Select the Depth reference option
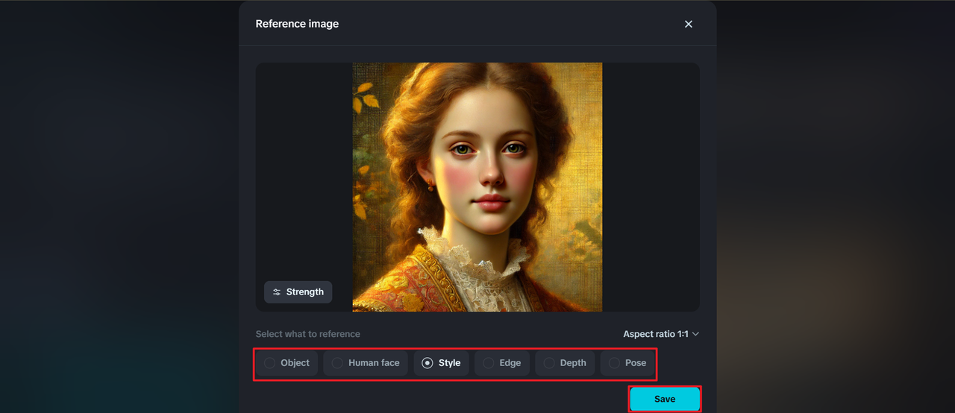955x413 pixels. [565, 363]
